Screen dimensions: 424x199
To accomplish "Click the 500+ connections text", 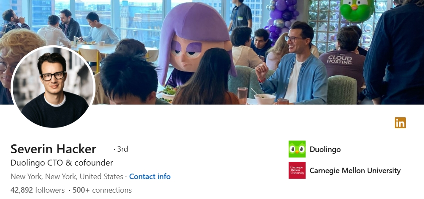I will point(102,190).
